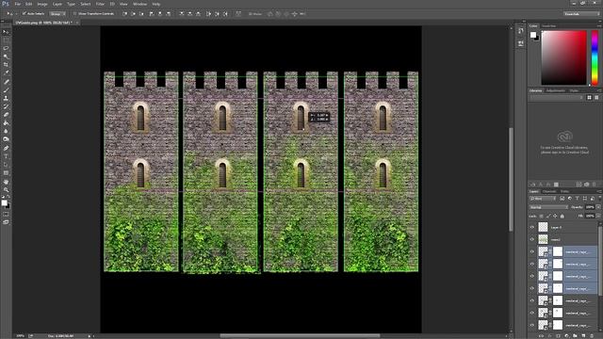This screenshot has height=339, width=603.
Task: Select the Hand tool
Action: coord(6,182)
